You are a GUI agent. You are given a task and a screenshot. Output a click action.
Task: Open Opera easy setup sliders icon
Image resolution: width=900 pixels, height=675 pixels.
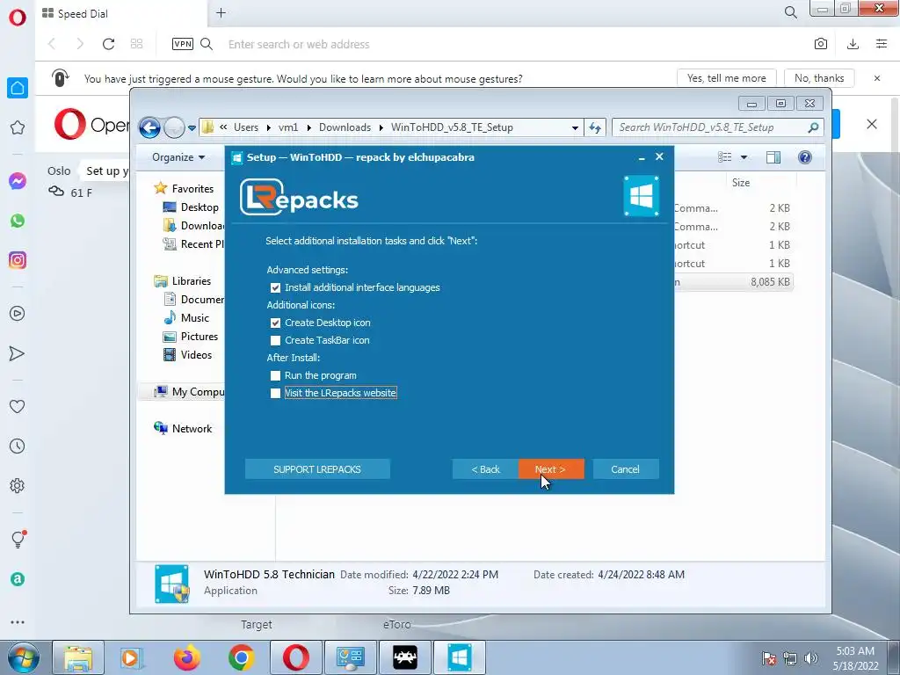click(x=882, y=44)
